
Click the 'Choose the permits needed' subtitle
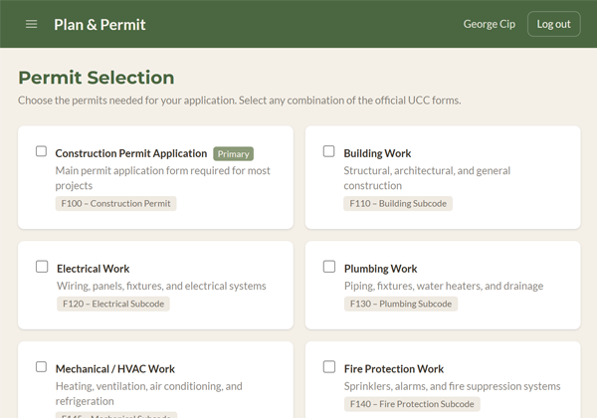[x=240, y=101]
